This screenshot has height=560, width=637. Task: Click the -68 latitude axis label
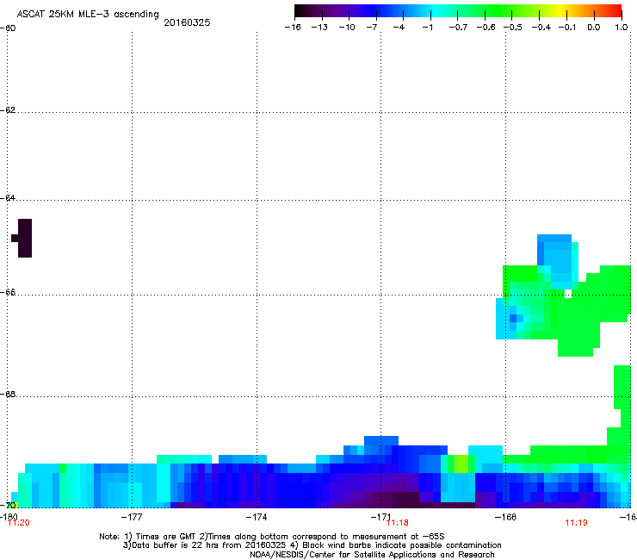coord(8,395)
